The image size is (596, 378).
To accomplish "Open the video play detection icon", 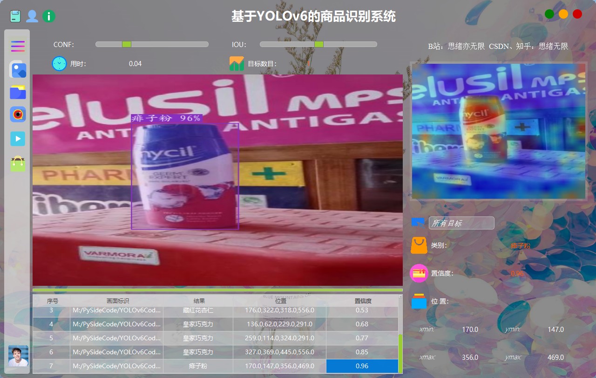I will coord(18,139).
